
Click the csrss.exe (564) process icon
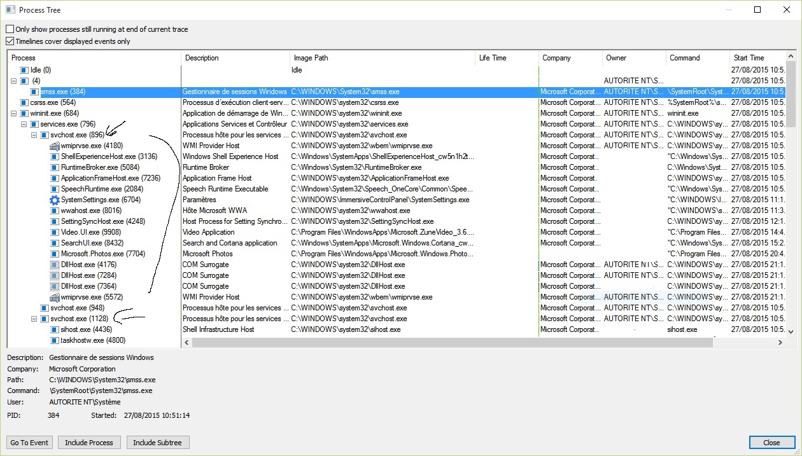(x=24, y=102)
